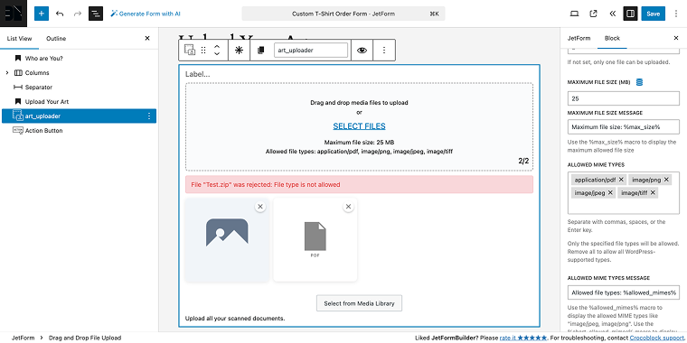The image size is (687, 343).
Task: Click the Test.zip rejected error message
Action: point(359,185)
